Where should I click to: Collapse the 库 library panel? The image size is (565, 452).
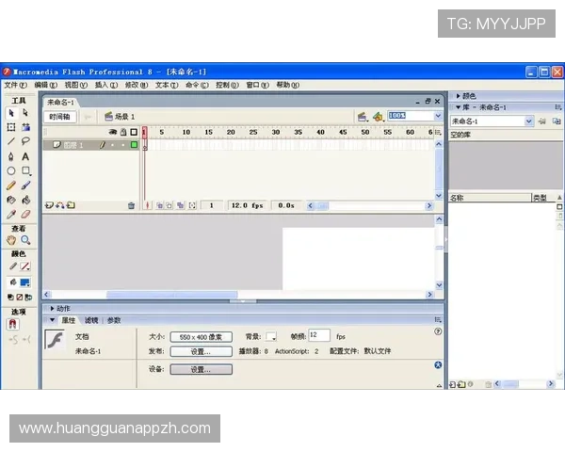(458, 107)
